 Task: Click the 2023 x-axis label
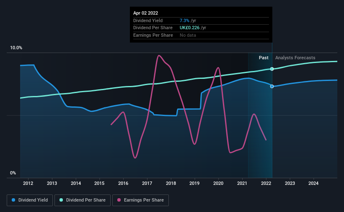(x=290, y=183)
